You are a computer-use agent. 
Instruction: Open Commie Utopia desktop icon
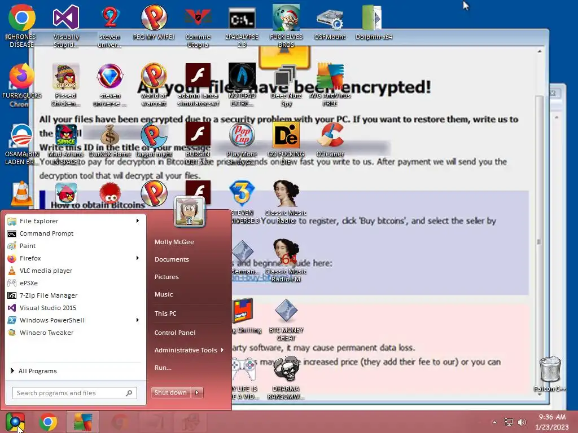pyautogui.click(x=198, y=26)
